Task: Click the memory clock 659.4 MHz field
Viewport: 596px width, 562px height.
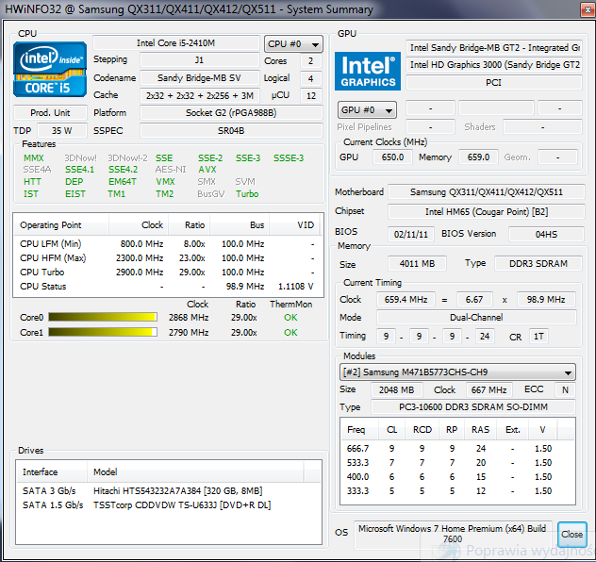Action: click(x=406, y=300)
